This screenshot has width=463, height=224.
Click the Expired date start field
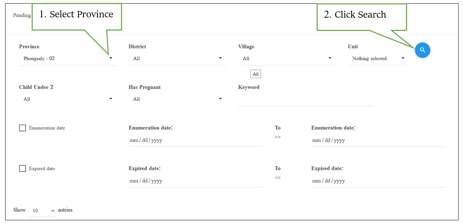(x=196, y=181)
